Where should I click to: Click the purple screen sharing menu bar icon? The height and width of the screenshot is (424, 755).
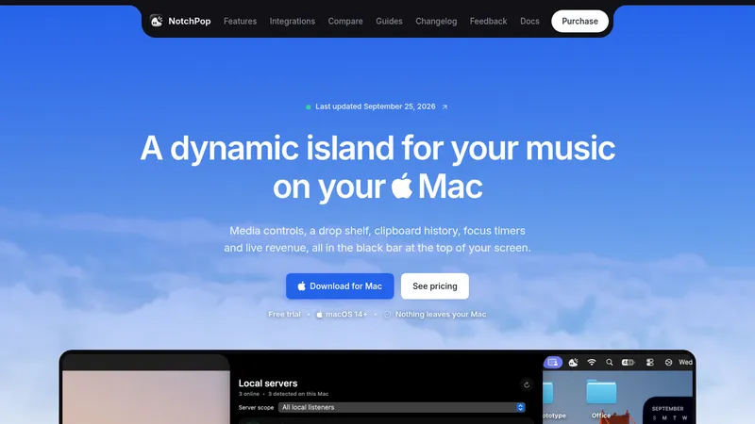pos(553,362)
